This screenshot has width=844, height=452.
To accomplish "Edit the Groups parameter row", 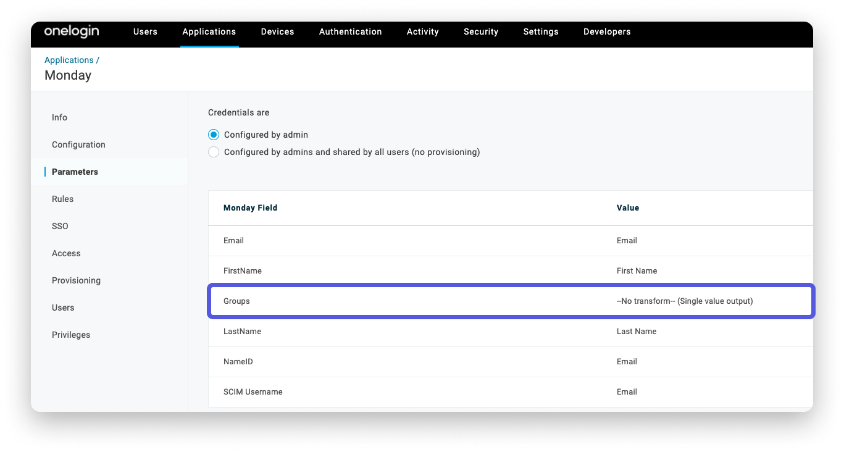I will point(511,301).
